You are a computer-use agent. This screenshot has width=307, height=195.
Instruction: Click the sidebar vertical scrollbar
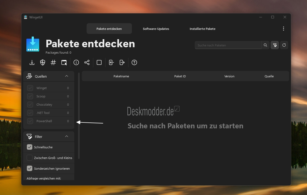79,116
